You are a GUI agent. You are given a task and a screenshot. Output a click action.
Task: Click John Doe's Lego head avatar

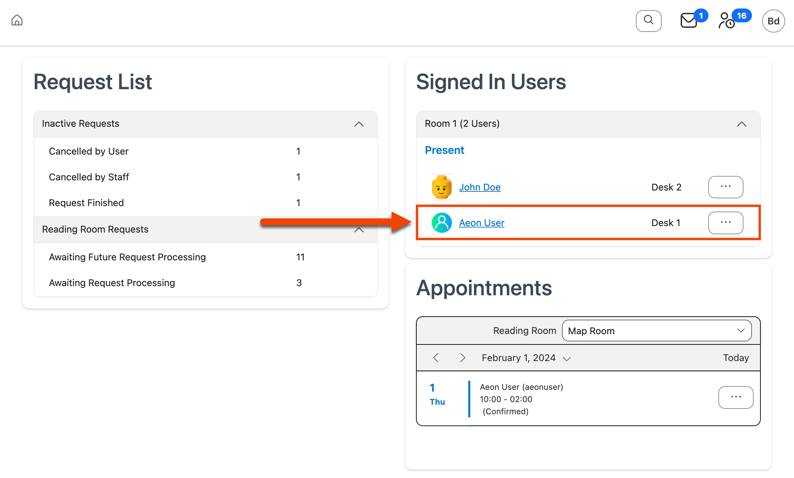(x=441, y=187)
